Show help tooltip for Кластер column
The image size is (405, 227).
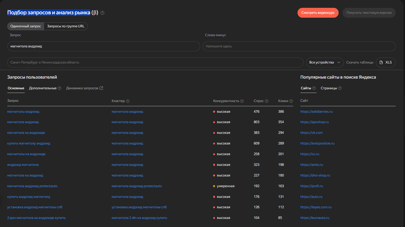[x=128, y=101]
